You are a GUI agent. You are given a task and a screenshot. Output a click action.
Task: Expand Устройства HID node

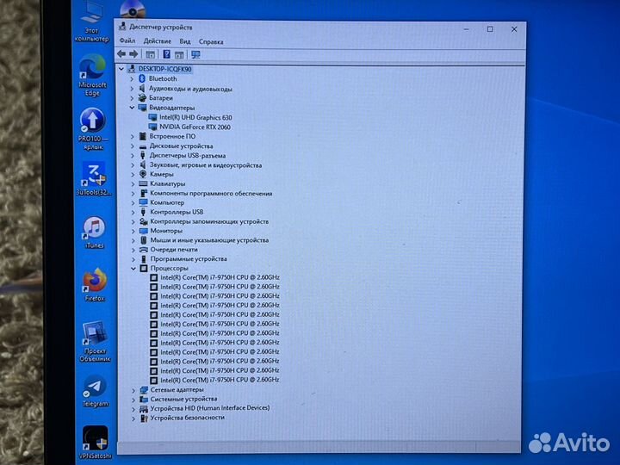click(133, 409)
